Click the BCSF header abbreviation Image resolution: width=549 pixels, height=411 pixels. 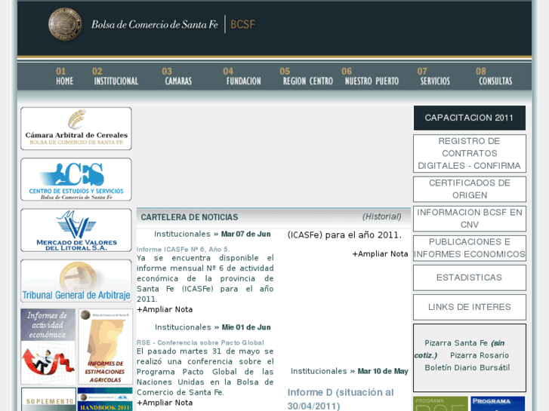click(x=242, y=24)
